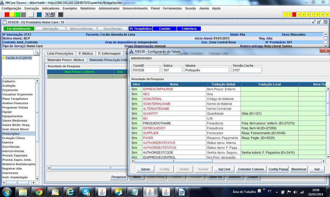Select yellow shortcut box number 4
The width and height of the screenshot is (330, 197).
299,15
